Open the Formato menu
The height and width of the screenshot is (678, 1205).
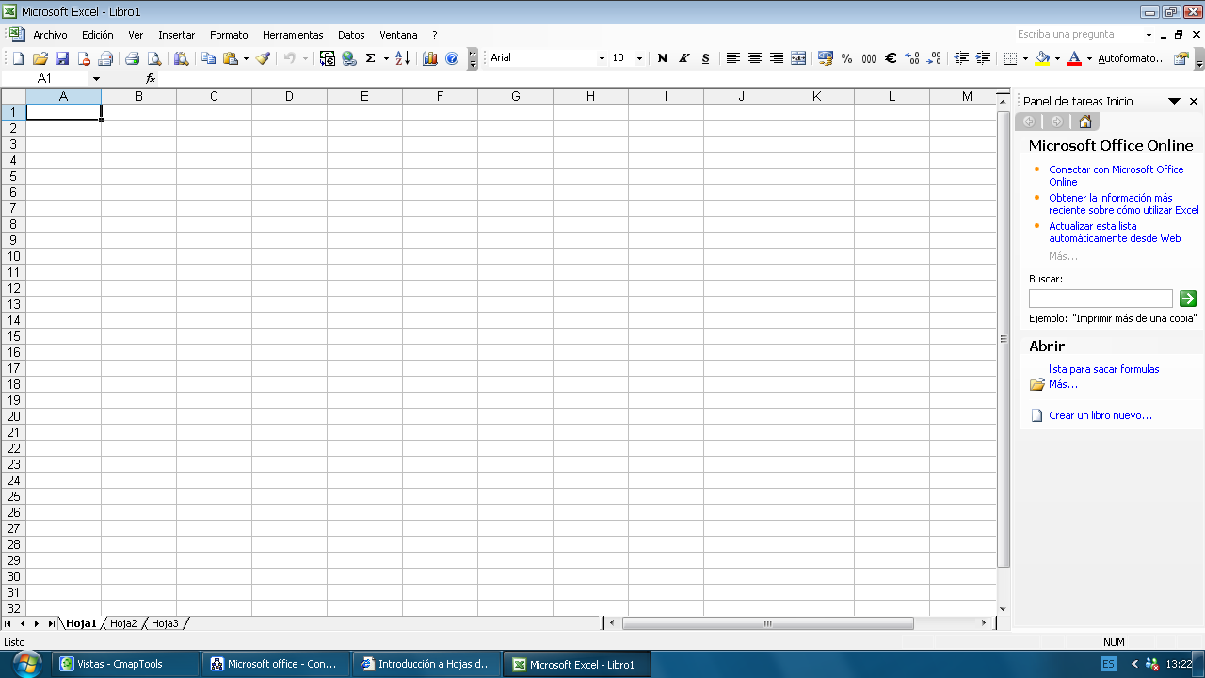229,35
